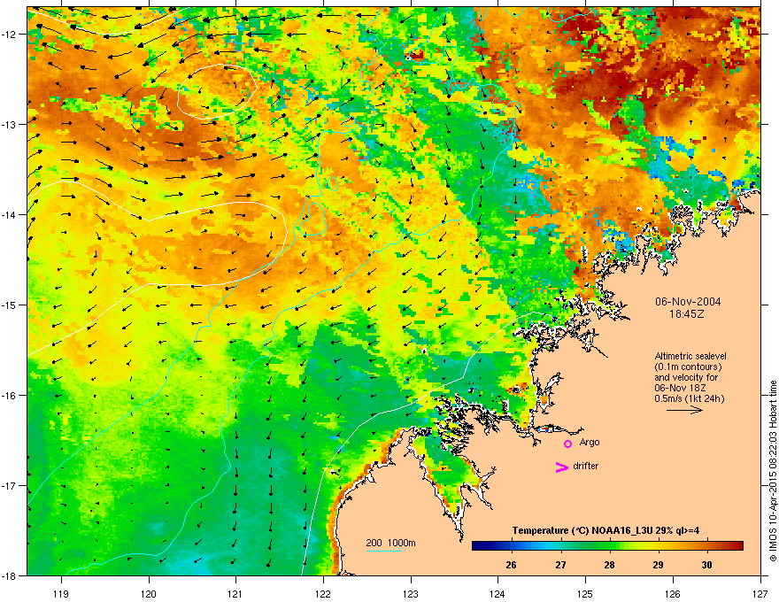Click the 'Argo' legend label

click(x=590, y=442)
